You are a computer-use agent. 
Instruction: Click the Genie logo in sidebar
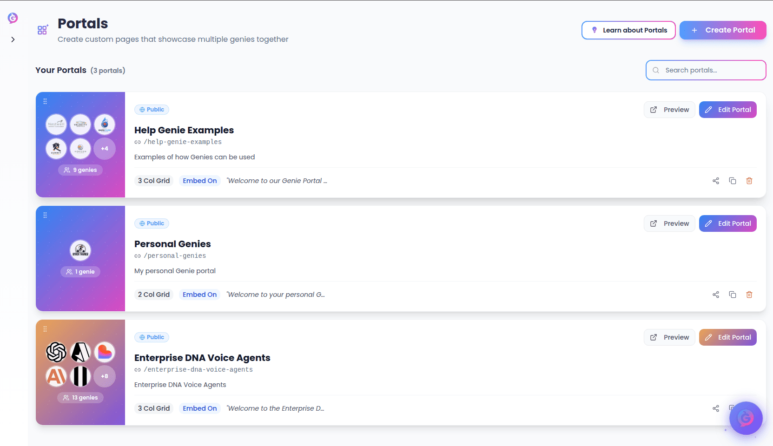13,18
